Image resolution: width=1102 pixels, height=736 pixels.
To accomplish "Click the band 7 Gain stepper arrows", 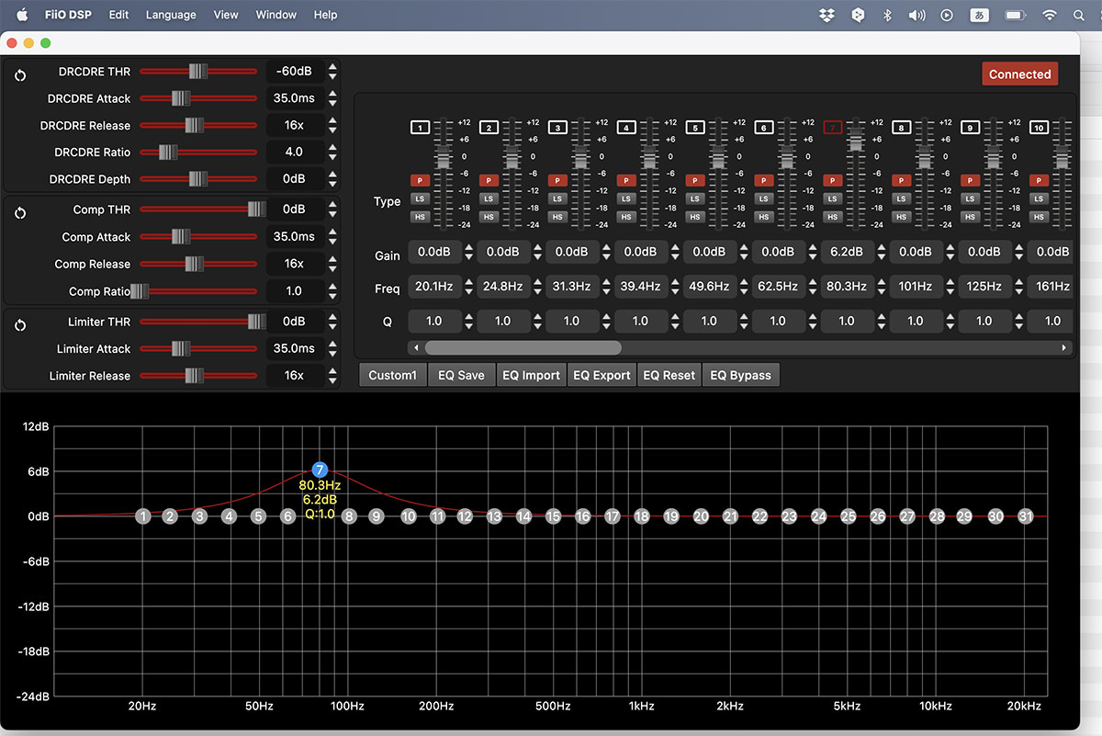I will (x=883, y=252).
